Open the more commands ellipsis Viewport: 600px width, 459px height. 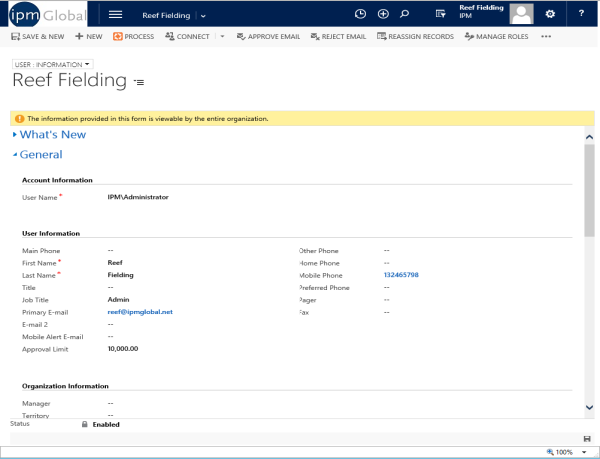coord(546,36)
